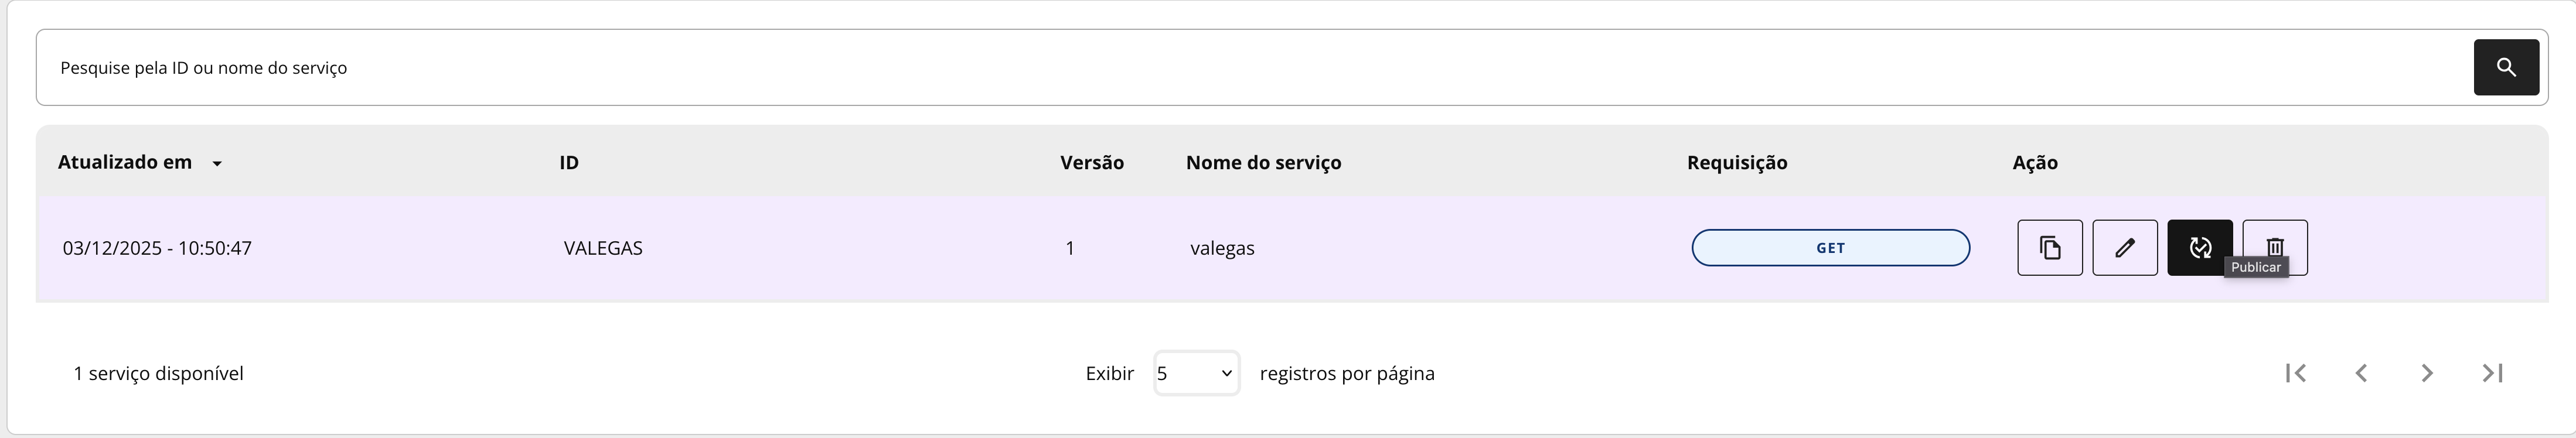The image size is (2576, 438).
Task: Open the records-per-page dropdown showing 5
Action: [x=1196, y=373]
